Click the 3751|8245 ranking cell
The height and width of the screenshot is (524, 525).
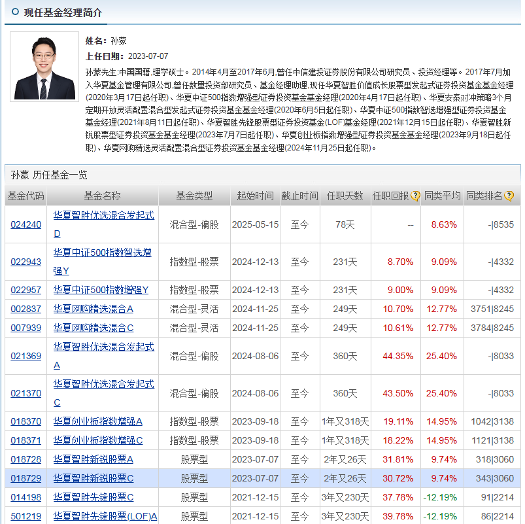coord(492,309)
